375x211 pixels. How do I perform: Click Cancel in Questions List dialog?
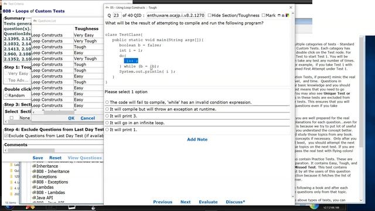88,118
